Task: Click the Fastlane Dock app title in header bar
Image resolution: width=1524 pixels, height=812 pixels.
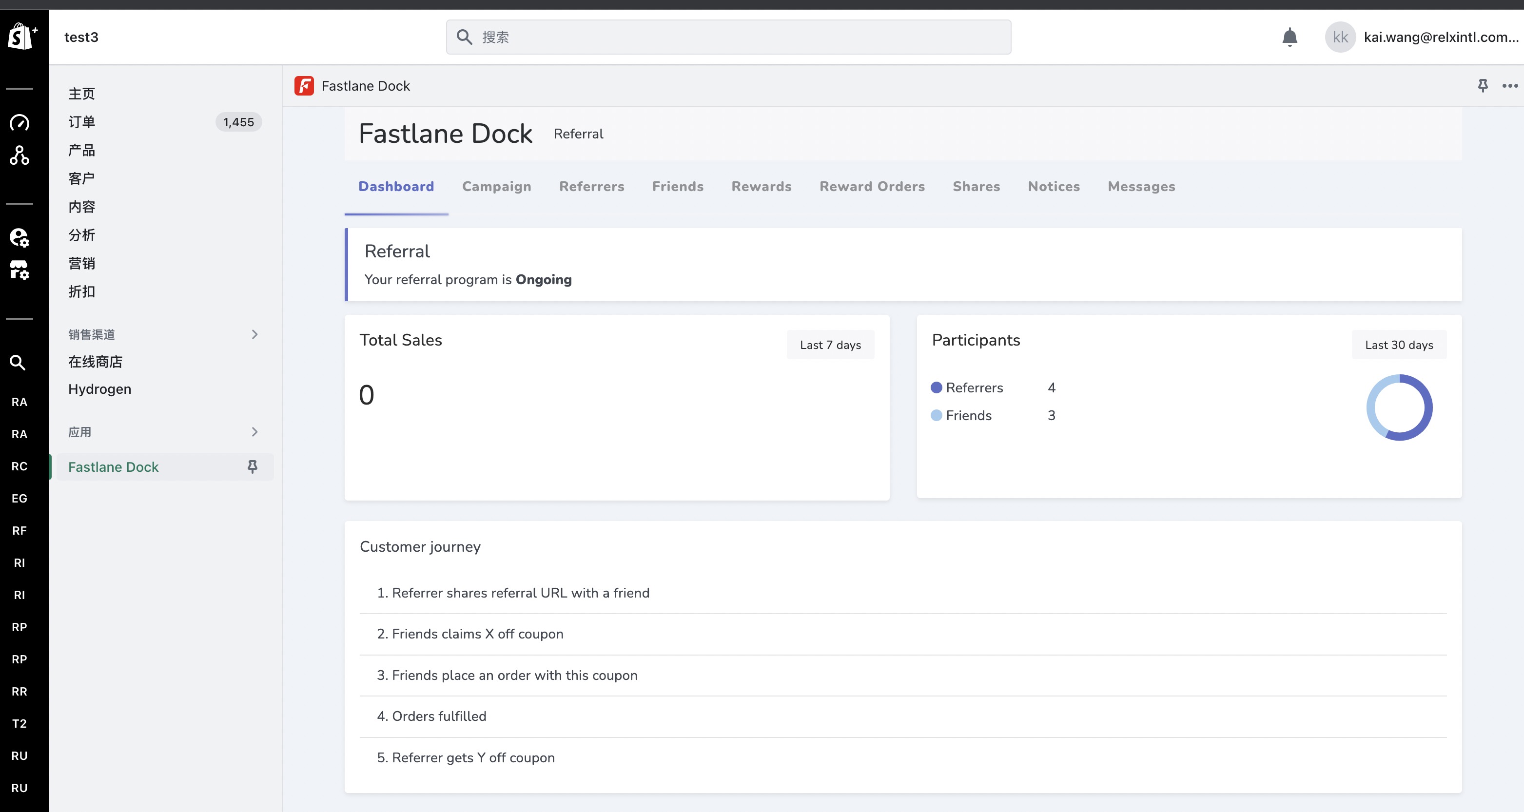Action: [x=366, y=86]
